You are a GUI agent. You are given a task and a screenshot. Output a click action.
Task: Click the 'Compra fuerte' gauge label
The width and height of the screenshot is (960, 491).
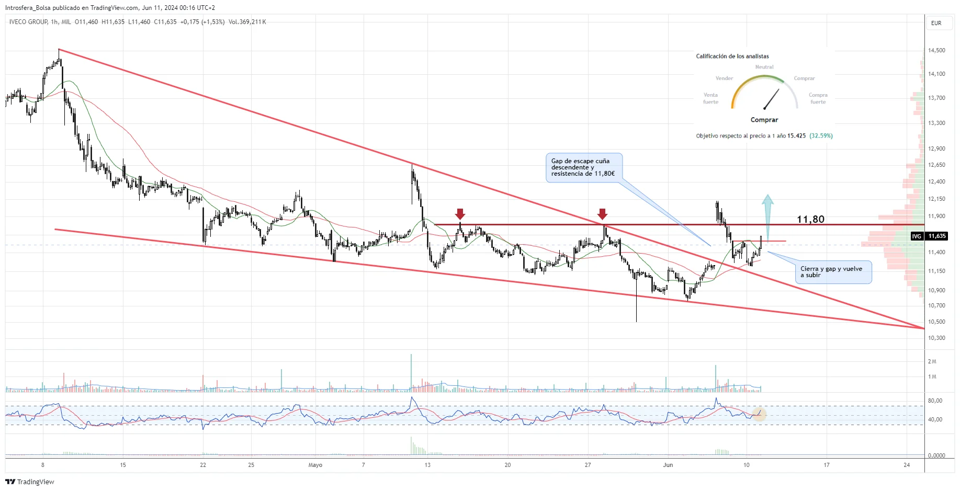[x=818, y=98]
